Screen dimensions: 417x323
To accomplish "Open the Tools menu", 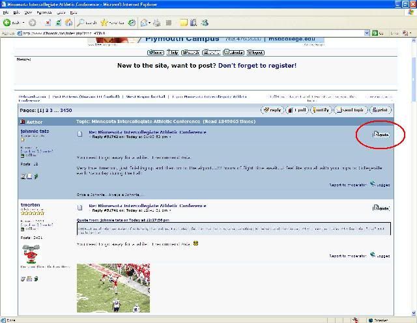I will click(61, 12).
